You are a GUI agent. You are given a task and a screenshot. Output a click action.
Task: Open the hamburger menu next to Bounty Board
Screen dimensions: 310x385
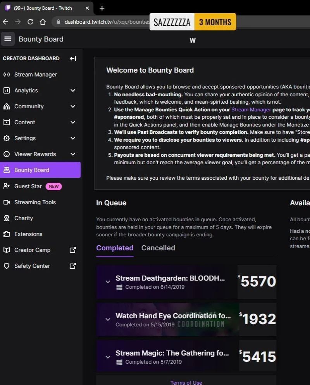[x=8, y=39]
